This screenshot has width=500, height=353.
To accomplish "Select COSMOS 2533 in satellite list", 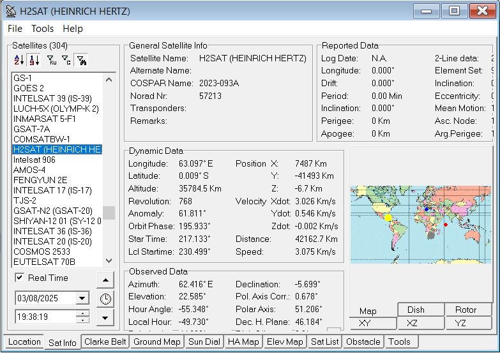I will click(x=57, y=252).
